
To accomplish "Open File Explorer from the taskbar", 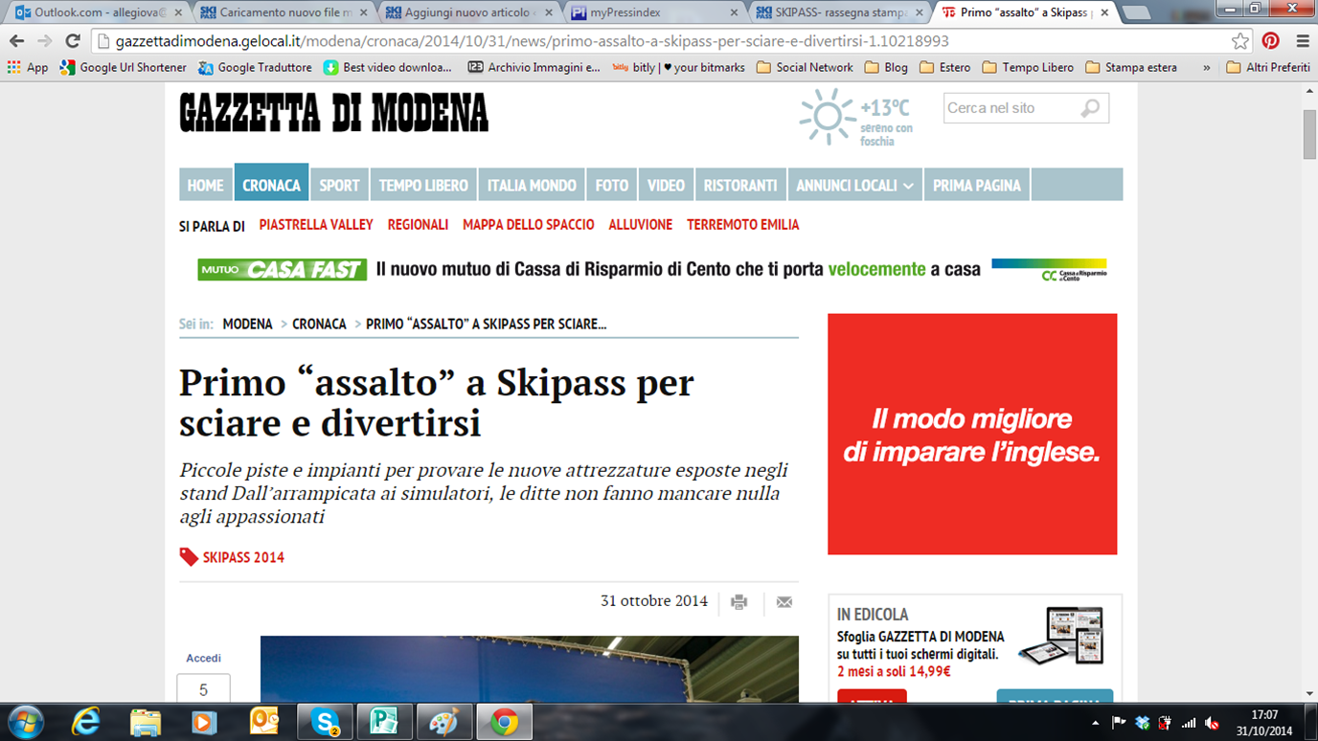I will point(145,722).
